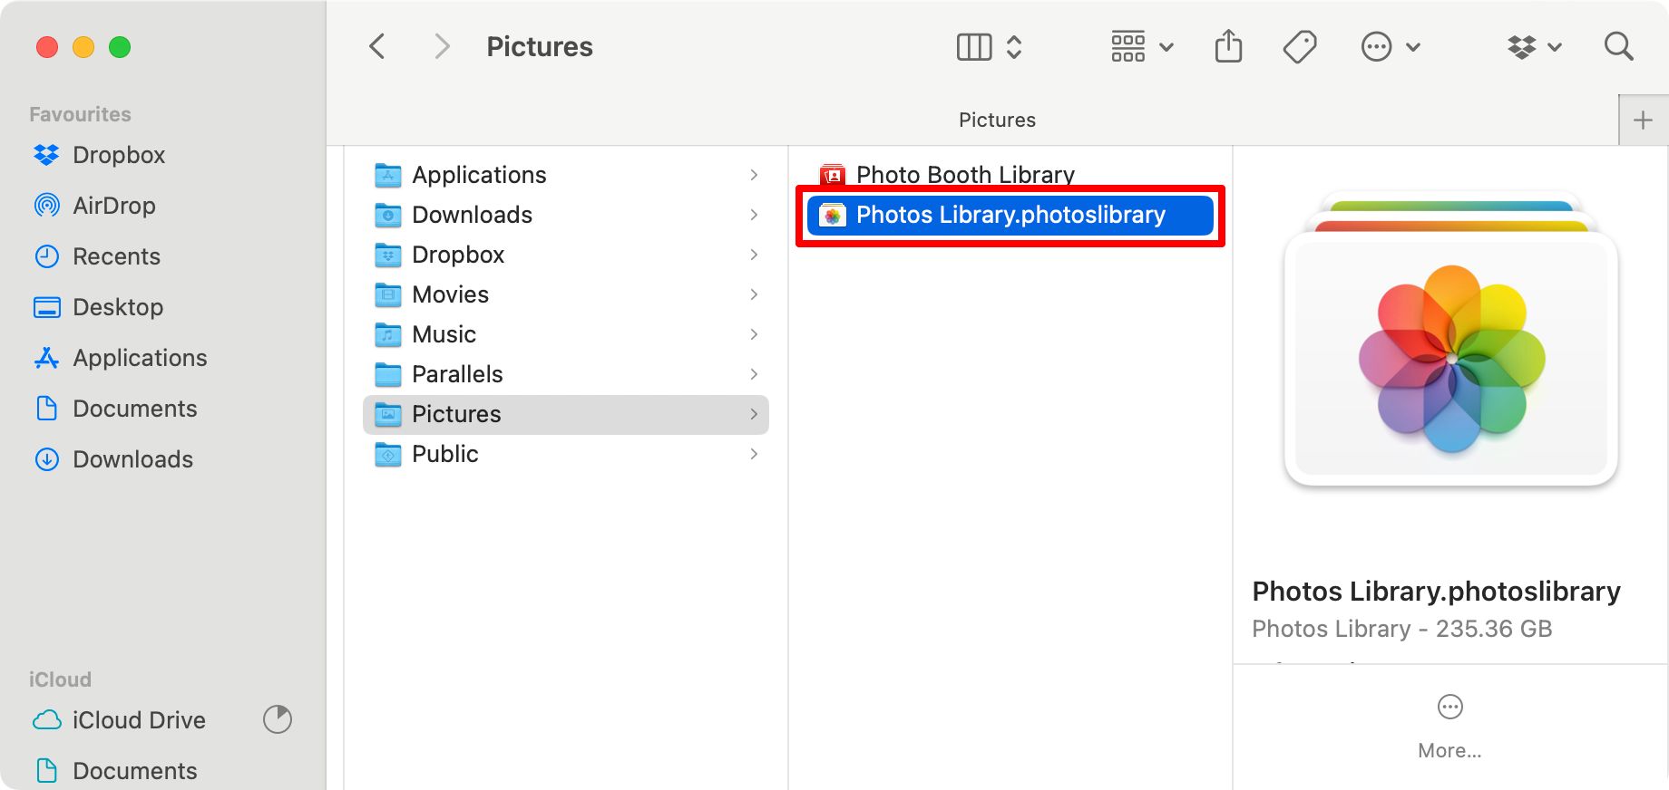Expand the Movies folder chevron
1669x790 pixels.
754,294
